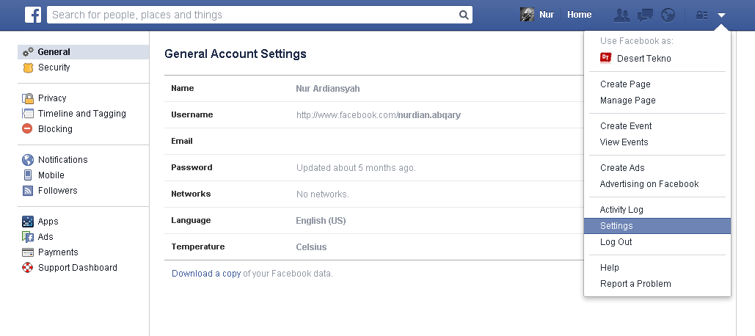This screenshot has height=336, width=755.
Task: Click the Facebook logo icon
Action: (x=33, y=15)
